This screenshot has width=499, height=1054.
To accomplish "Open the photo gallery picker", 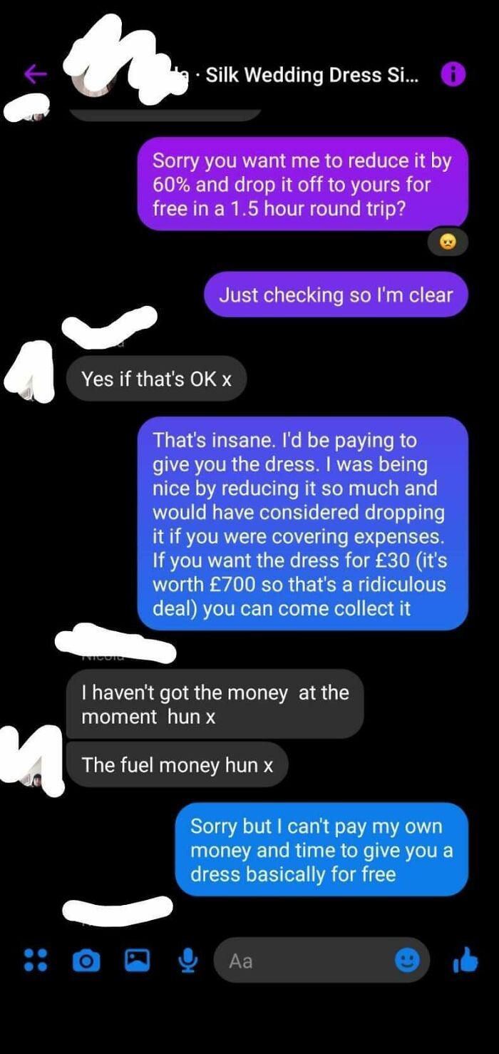I will (x=137, y=960).
